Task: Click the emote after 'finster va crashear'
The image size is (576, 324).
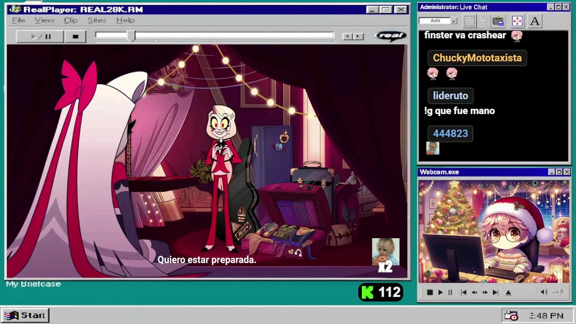Action: pyautogui.click(x=517, y=36)
